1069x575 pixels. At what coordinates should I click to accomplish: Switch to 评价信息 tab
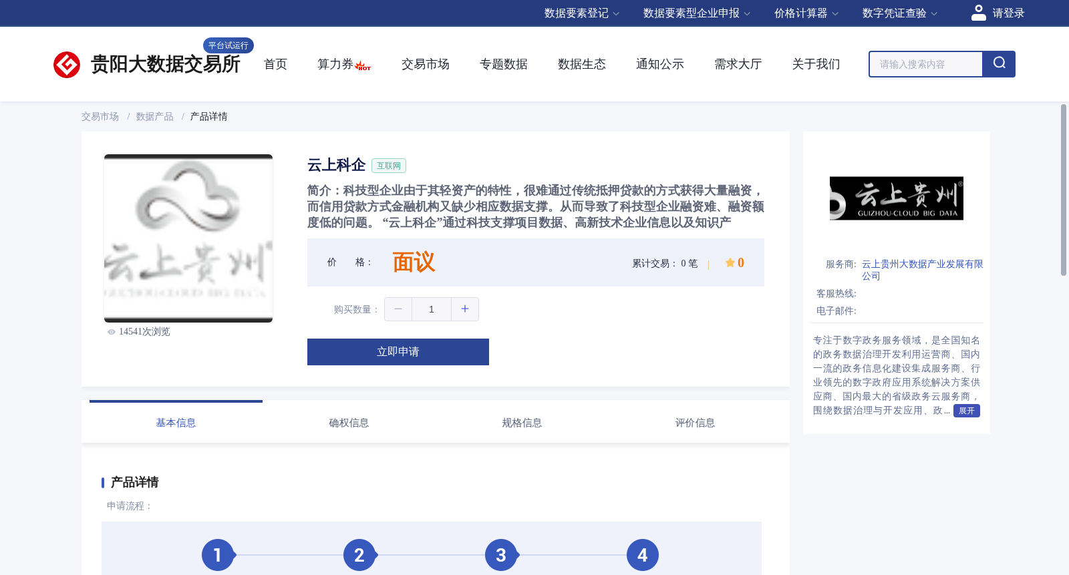[695, 423]
